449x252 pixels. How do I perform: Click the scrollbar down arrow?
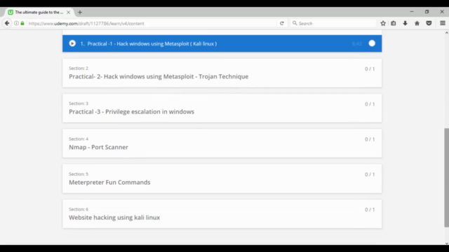pyautogui.click(x=446, y=243)
